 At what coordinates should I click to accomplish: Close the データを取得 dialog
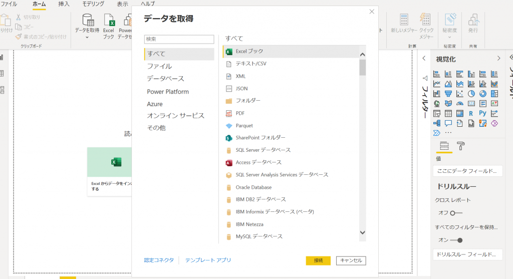372,12
